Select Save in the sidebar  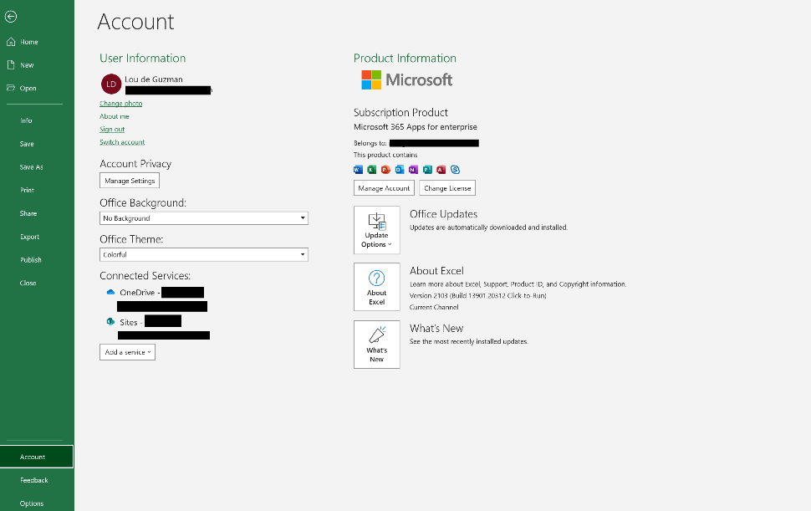tap(27, 144)
